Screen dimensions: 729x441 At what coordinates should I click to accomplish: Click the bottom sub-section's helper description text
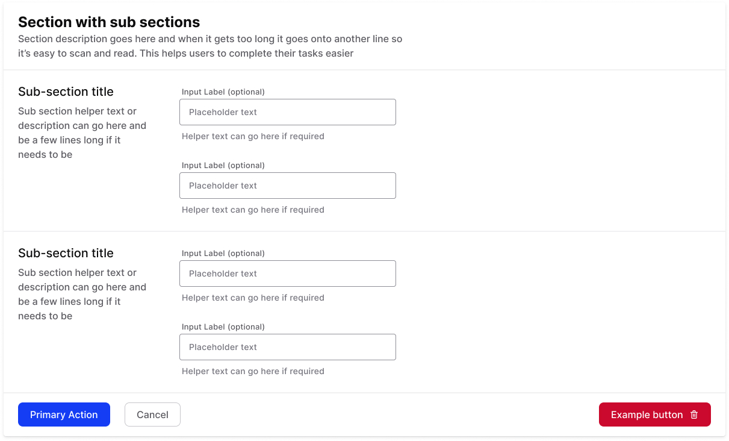(82, 294)
